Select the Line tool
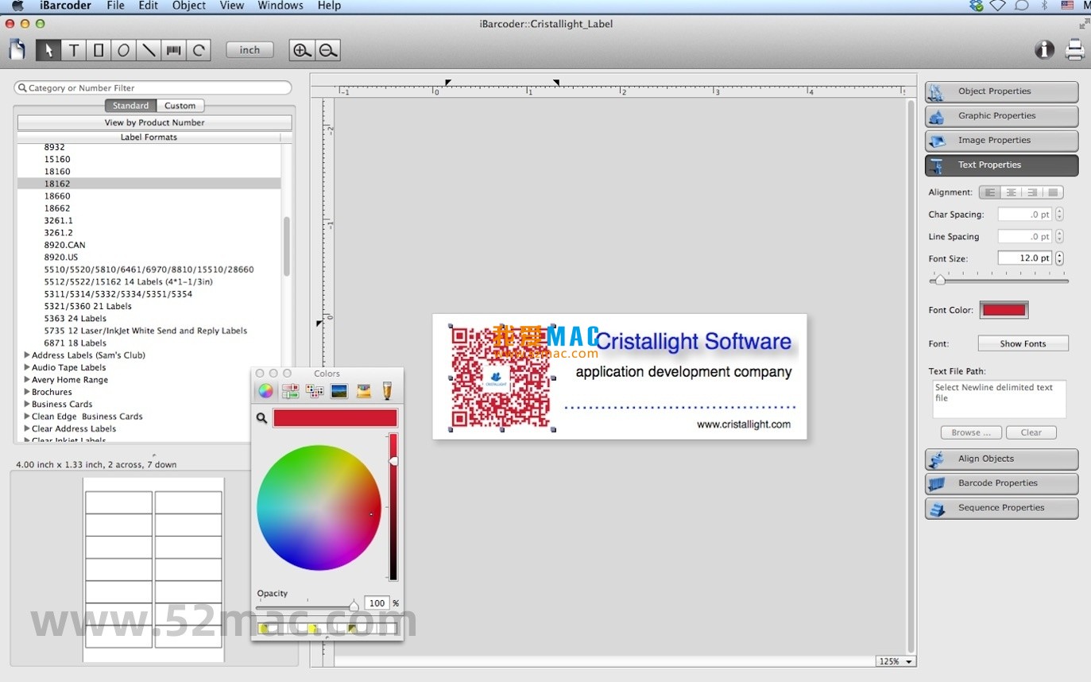 tap(148, 50)
